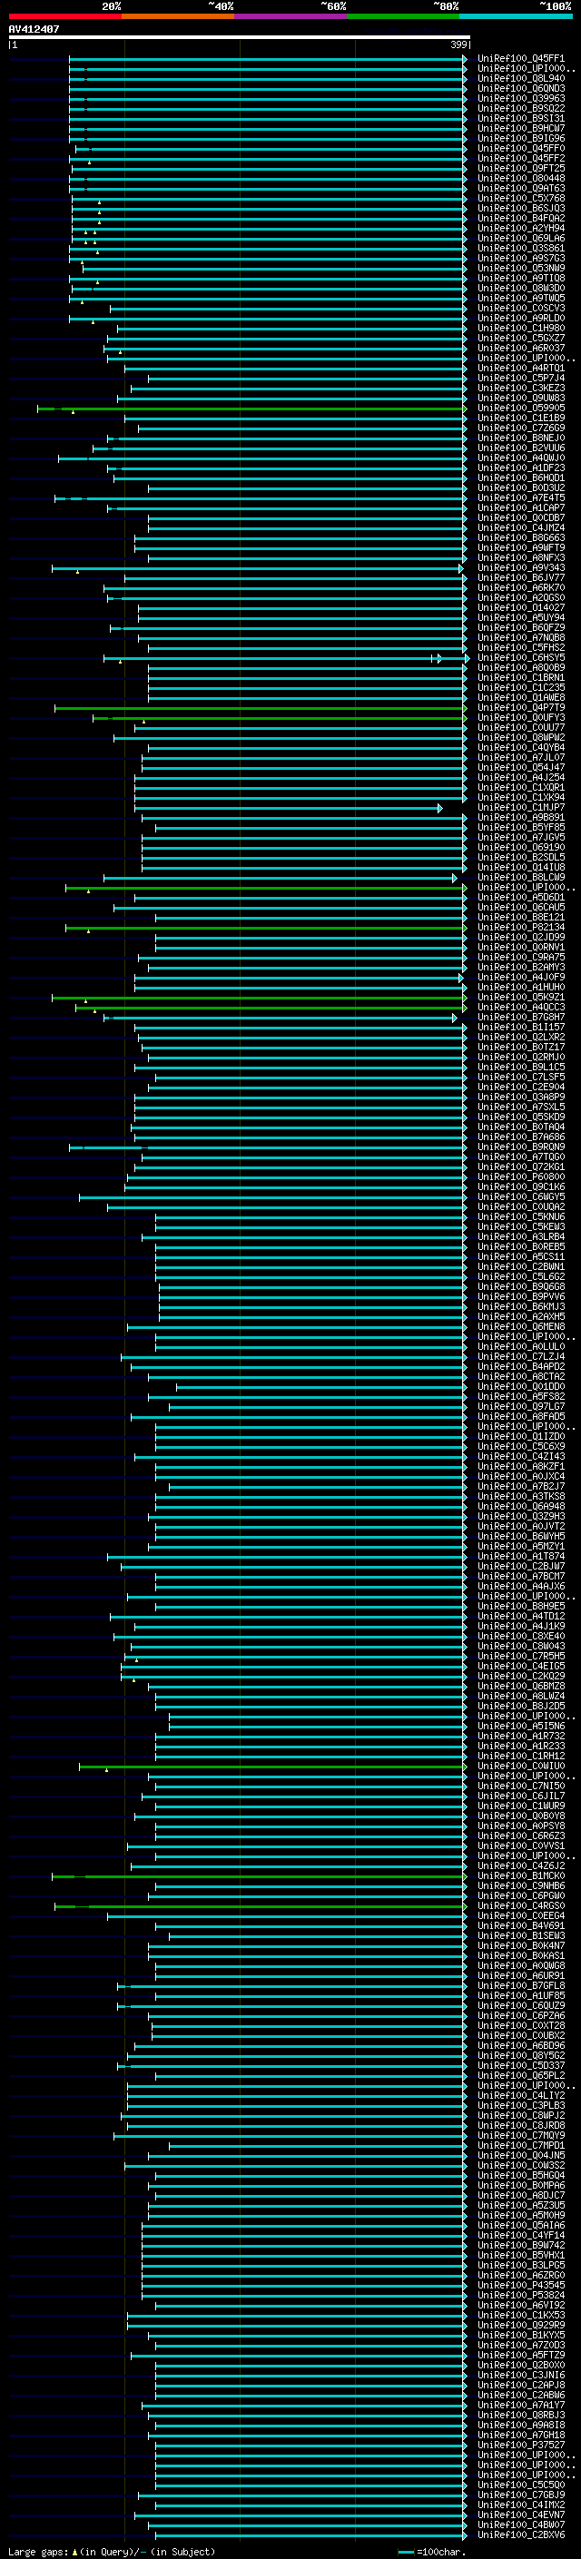Select hit label UniRef100_C5GXZ7

point(521,338)
